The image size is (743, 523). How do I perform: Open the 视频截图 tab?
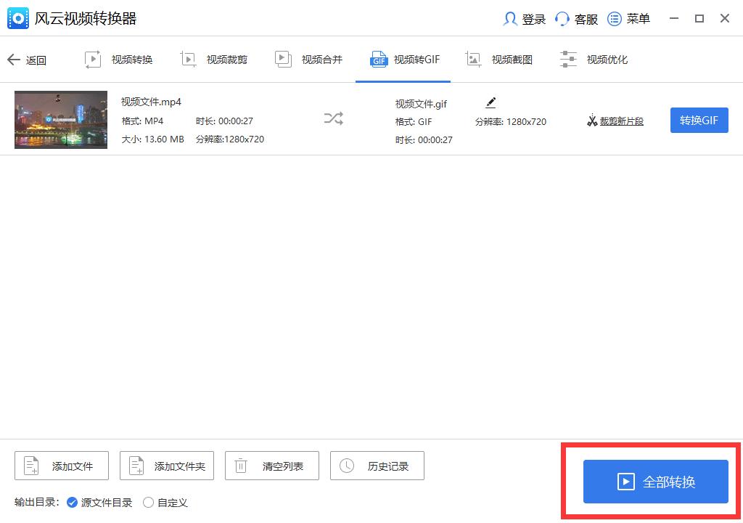pyautogui.click(x=499, y=60)
